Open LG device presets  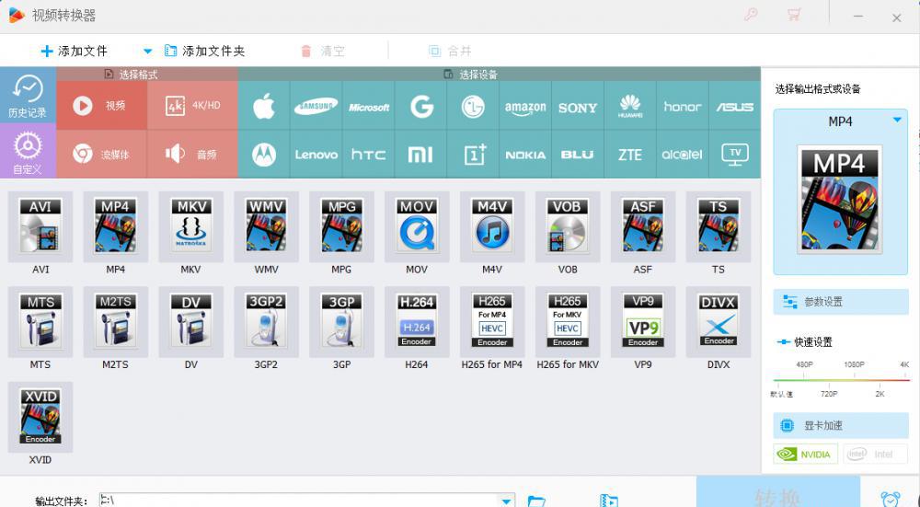(x=474, y=106)
